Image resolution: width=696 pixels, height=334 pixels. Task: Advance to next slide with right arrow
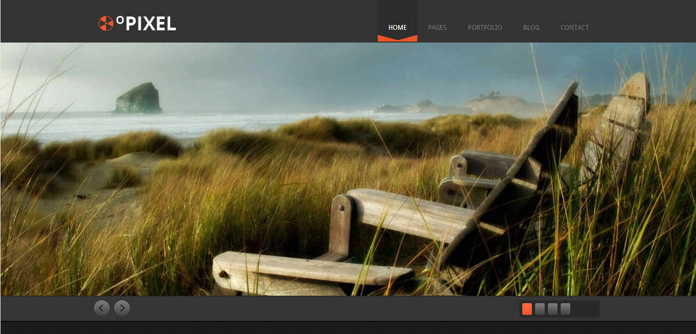122,308
